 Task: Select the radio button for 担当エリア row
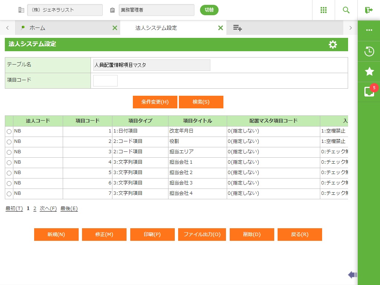(9, 152)
